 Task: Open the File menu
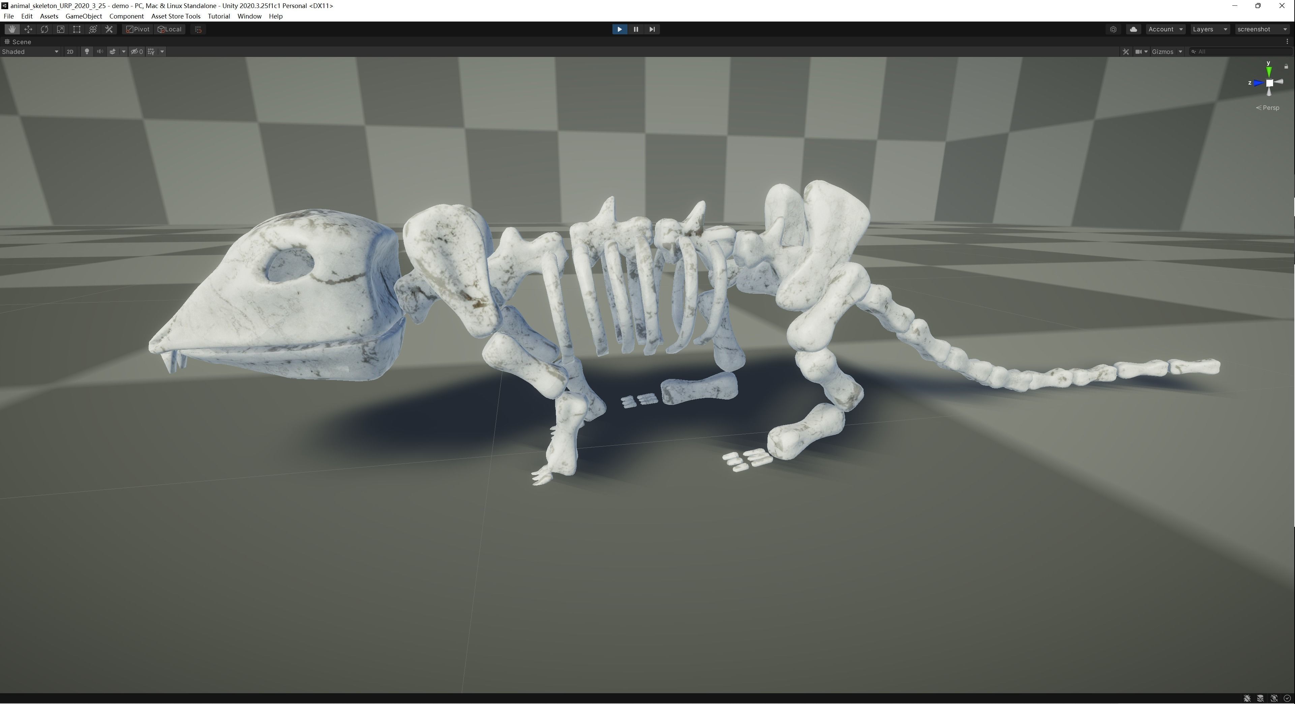(x=8, y=16)
